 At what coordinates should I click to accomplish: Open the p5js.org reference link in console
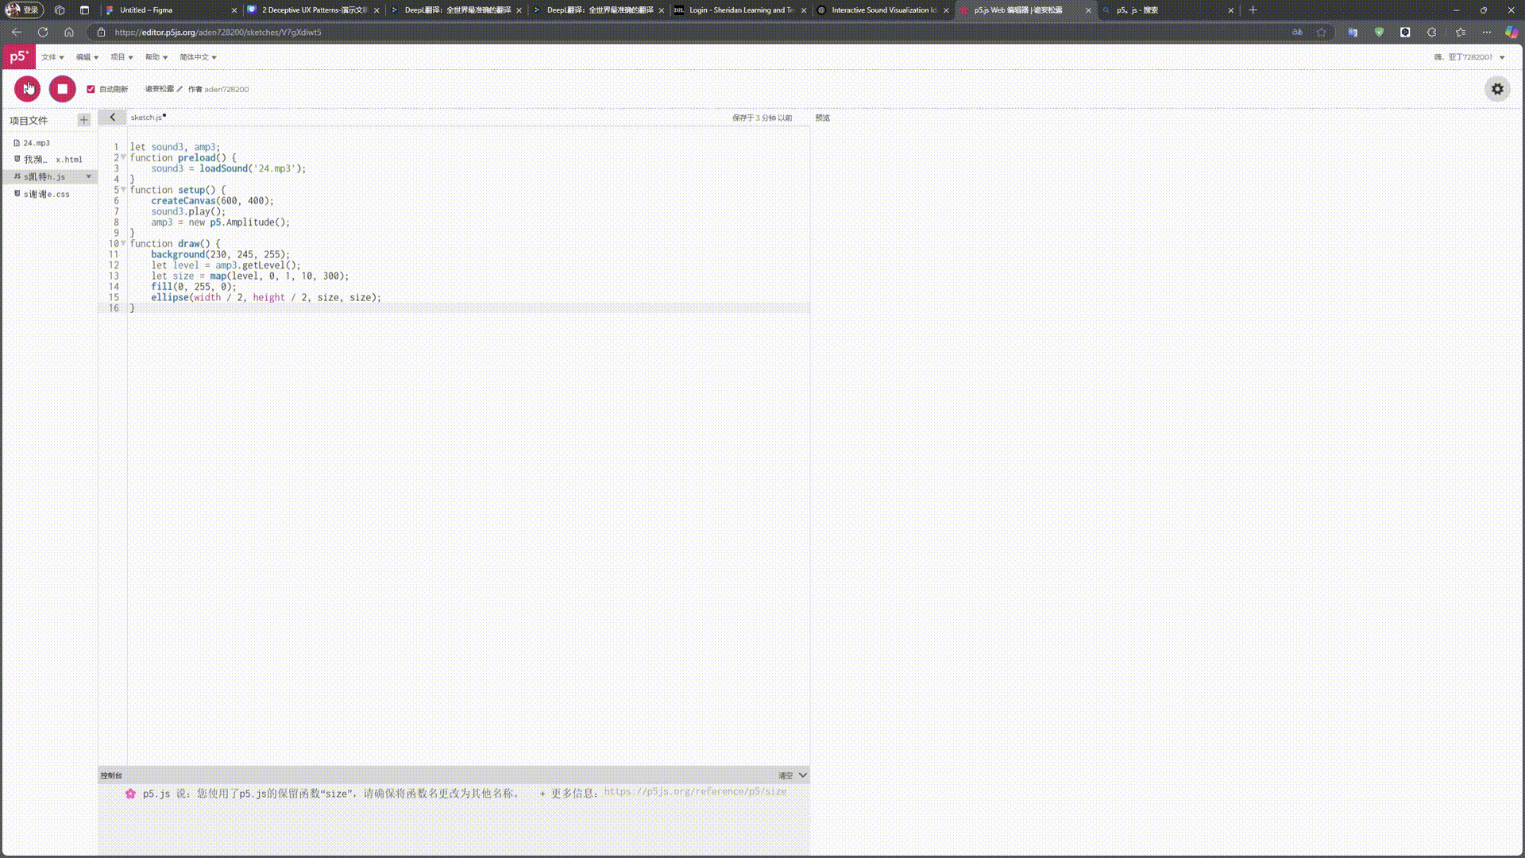(695, 791)
